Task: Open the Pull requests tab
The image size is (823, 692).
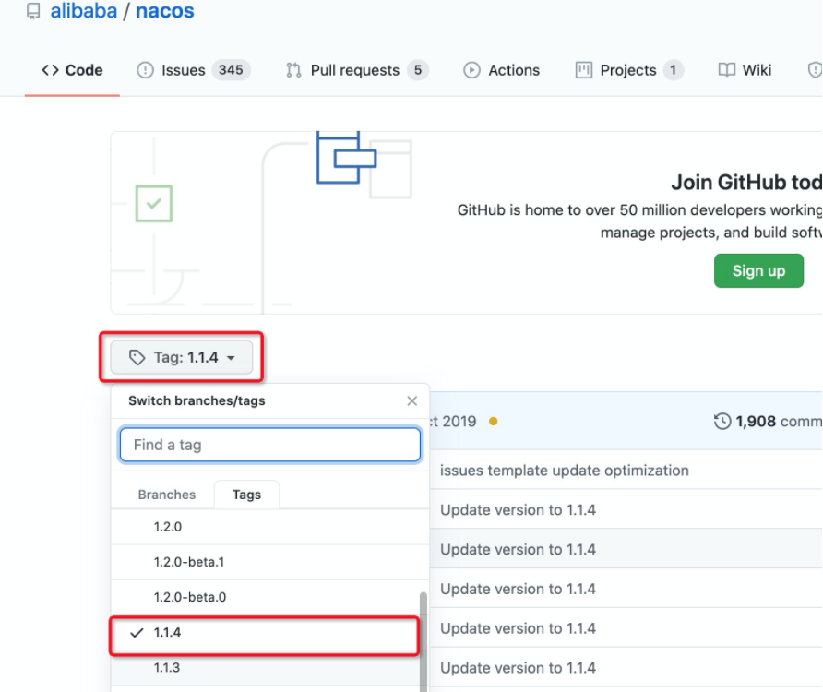Action: pyautogui.click(x=357, y=70)
